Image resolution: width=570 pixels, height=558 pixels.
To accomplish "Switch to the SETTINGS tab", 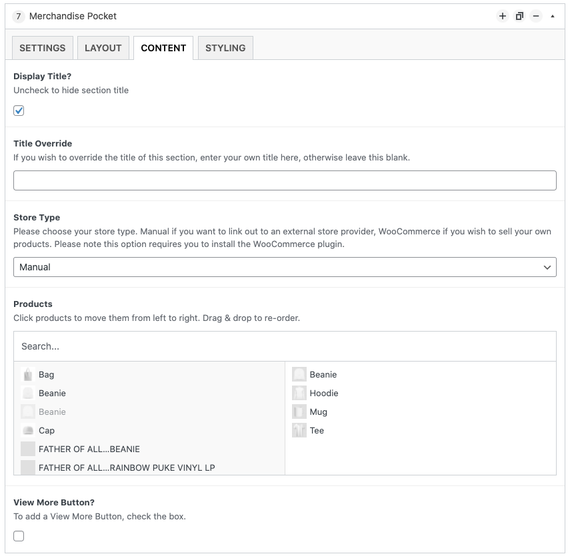I will [x=43, y=47].
